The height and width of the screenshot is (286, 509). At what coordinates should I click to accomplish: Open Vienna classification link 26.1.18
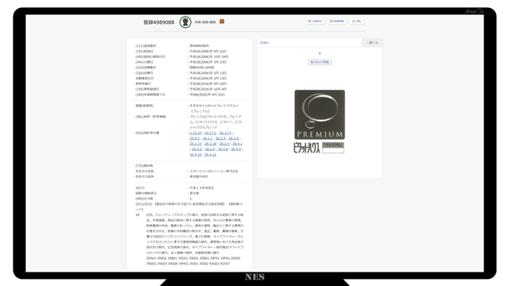click(x=210, y=144)
